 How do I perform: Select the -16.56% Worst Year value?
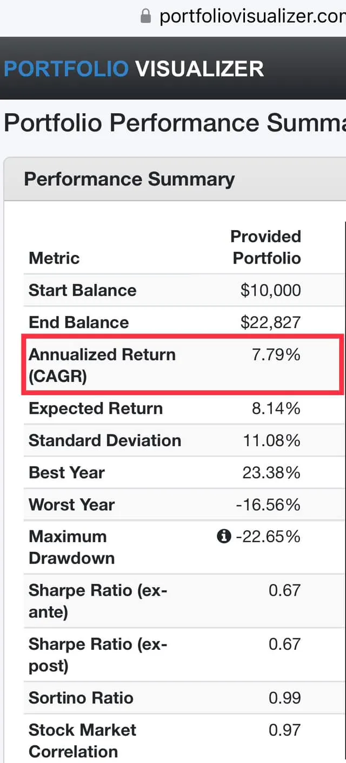268,505
